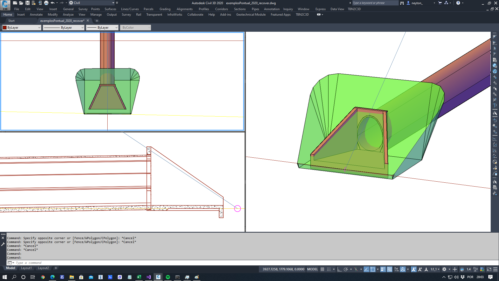Click the status bar Customization hamburger icon
499x281 pixels.
point(495,269)
